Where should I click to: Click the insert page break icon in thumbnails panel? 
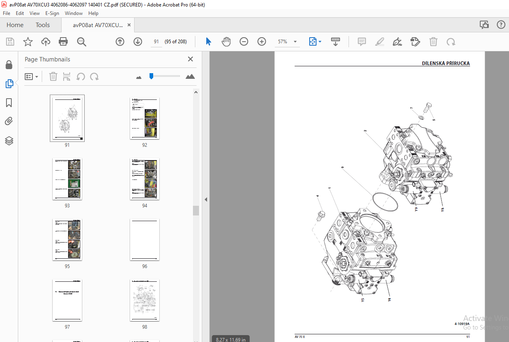67,76
